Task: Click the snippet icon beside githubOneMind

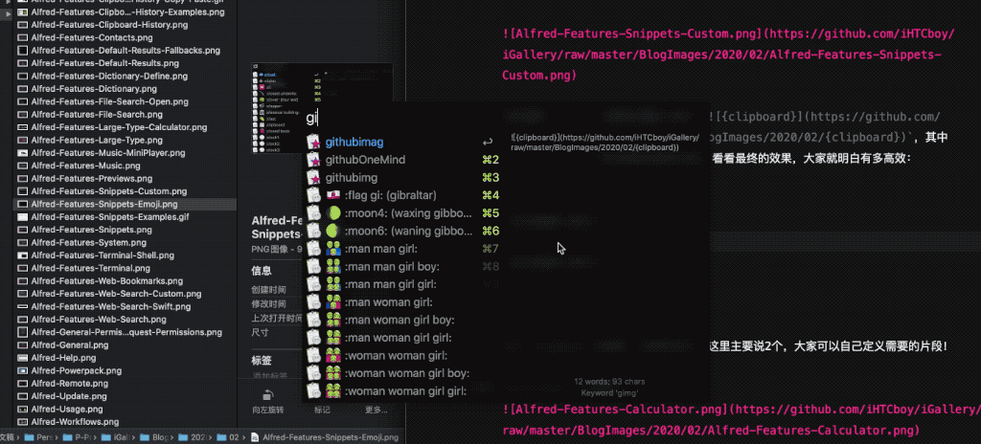Action: [x=313, y=160]
